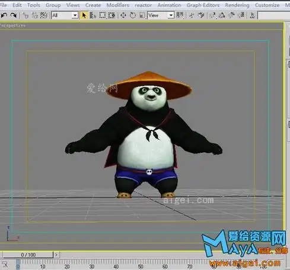Image resolution: width=290 pixels, height=270 pixels.
Task: Open the Customize menu
Action: pos(267,5)
